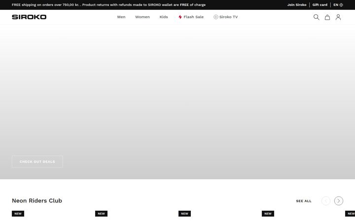Click the Join Siroko link
Viewport: 355px width, 221px height.
[297, 5]
